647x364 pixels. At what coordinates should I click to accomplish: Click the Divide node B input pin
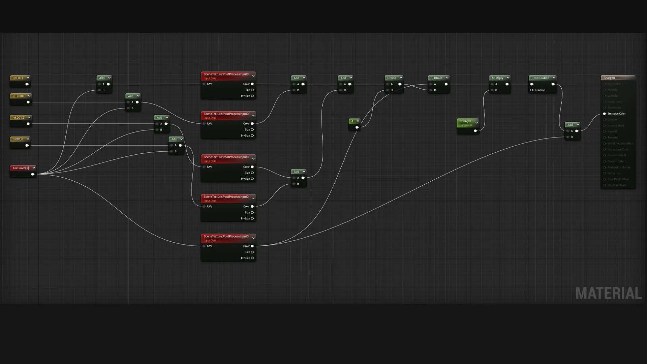point(388,90)
